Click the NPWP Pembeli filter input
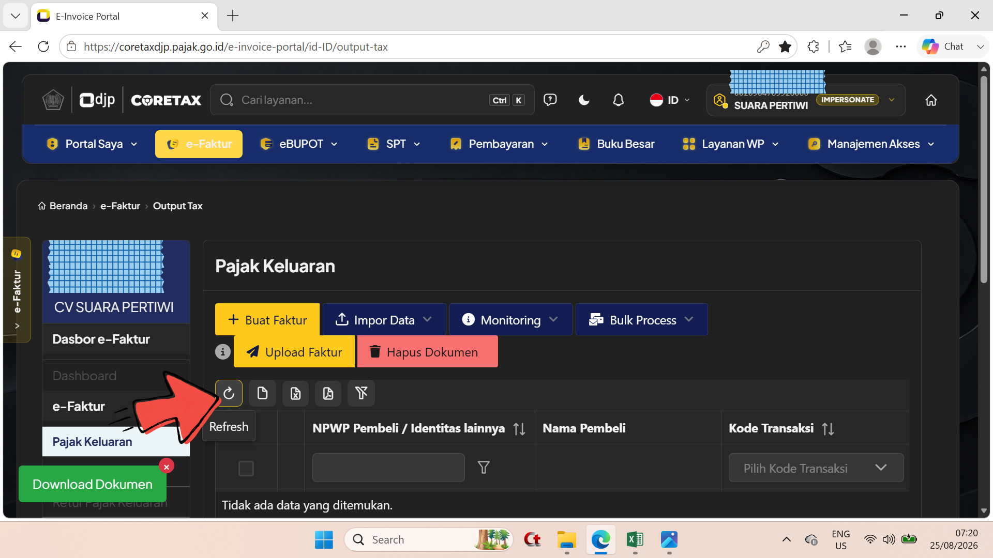The height and width of the screenshot is (558, 993). pyautogui.click(x=388, y=468)
